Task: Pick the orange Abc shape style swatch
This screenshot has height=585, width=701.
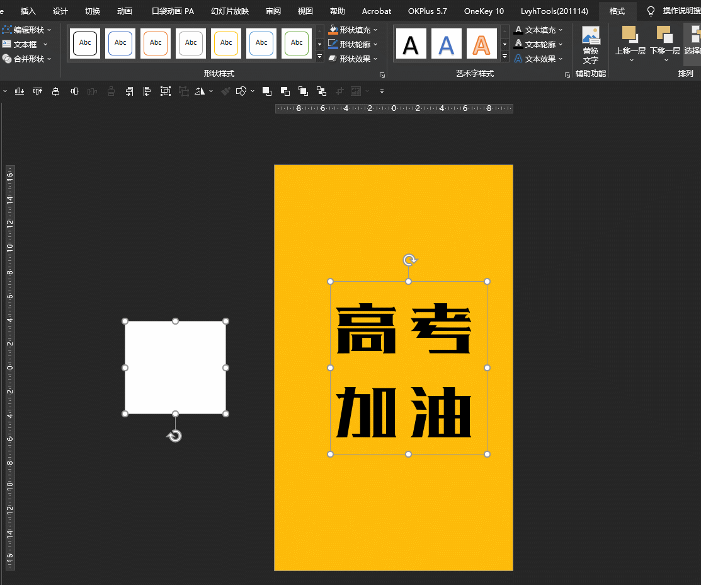Action: tap(155, 43)
